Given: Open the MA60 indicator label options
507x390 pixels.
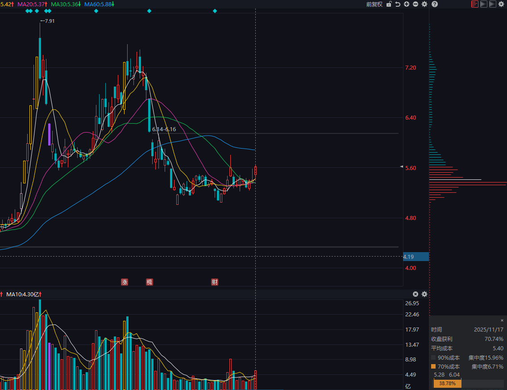Looking at the screenshot, I should tap(99, 4).
